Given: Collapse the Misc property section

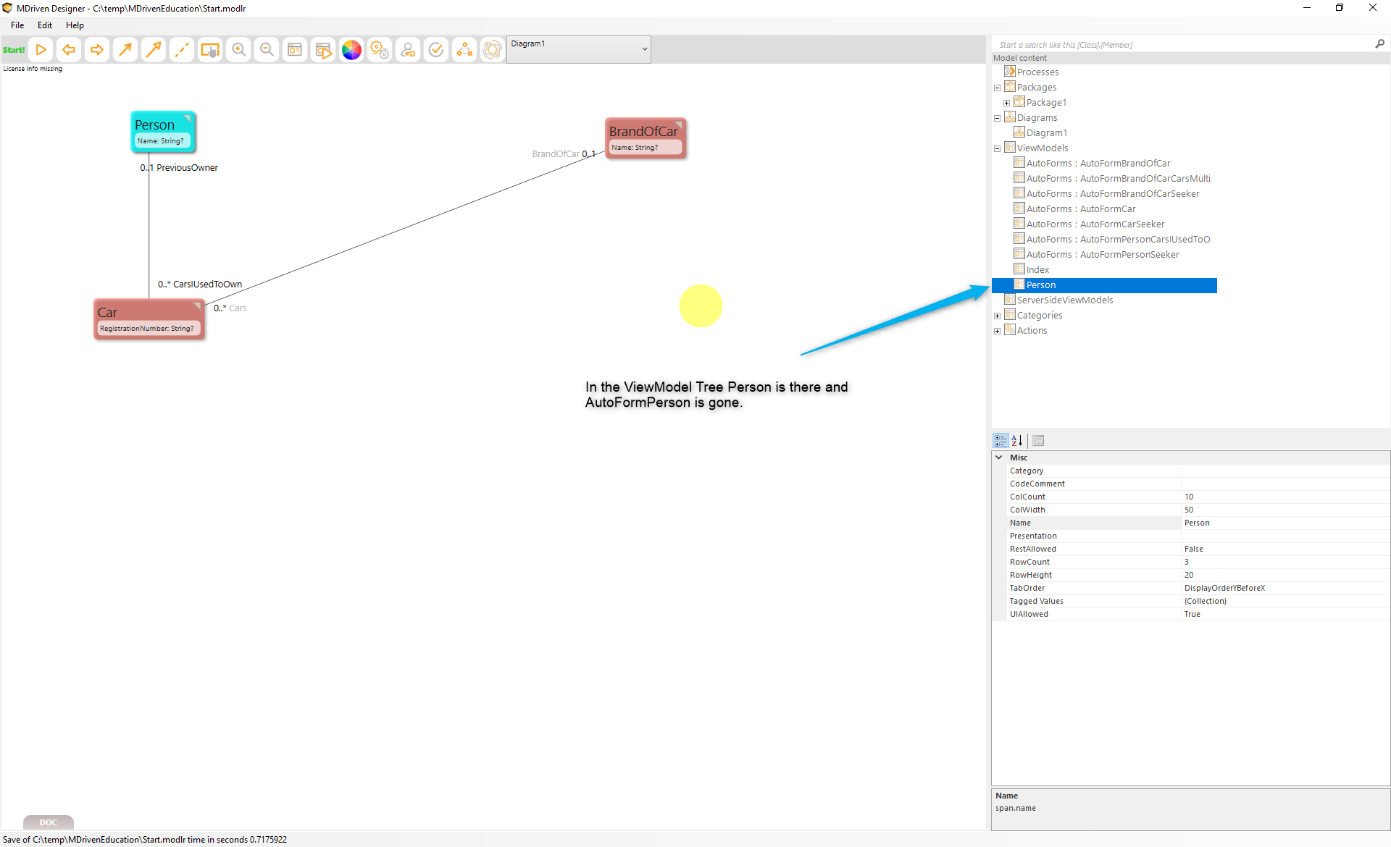Looking at the screenshot, I should coord(999,458).
